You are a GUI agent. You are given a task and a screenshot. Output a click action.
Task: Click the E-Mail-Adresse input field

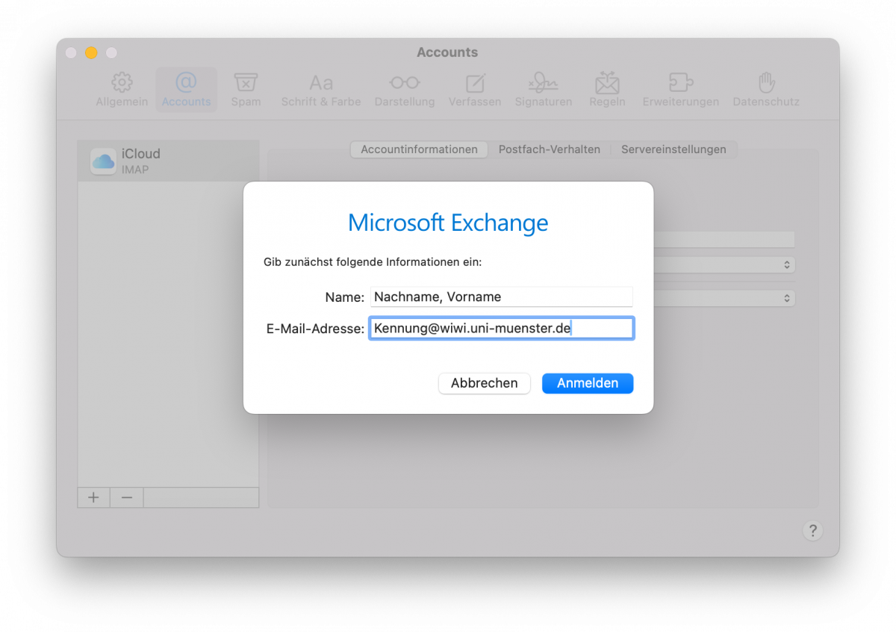coord(501,328)
